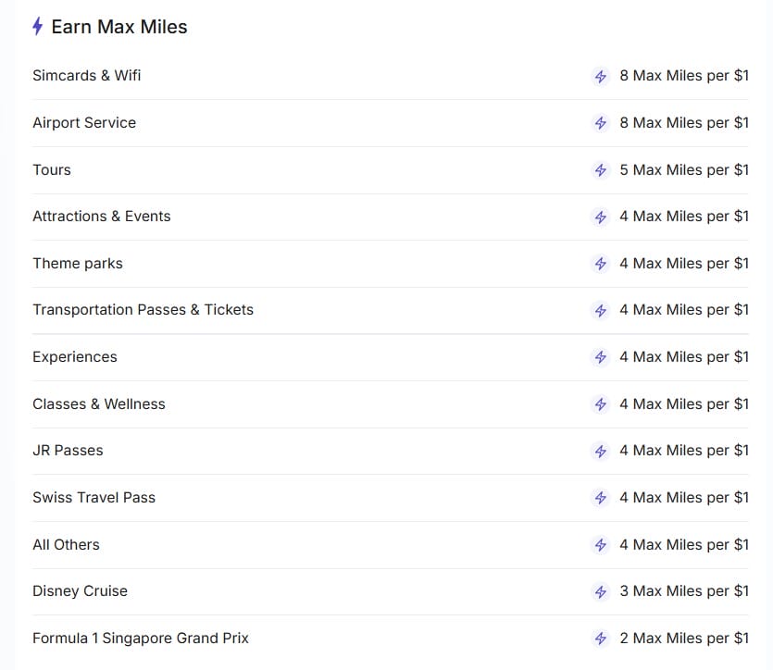The width and height of the screenshot is (773, 670).
Task: Click 3 Max Miles per $1 for Disney Cruise
Action: pyautogui.click(x=684, y=591)
